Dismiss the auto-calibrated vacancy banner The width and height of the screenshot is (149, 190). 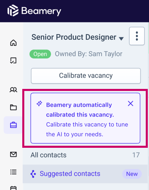pos(130,104)
